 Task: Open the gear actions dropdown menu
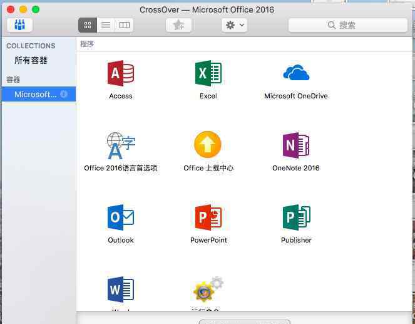tap(235, 25)
